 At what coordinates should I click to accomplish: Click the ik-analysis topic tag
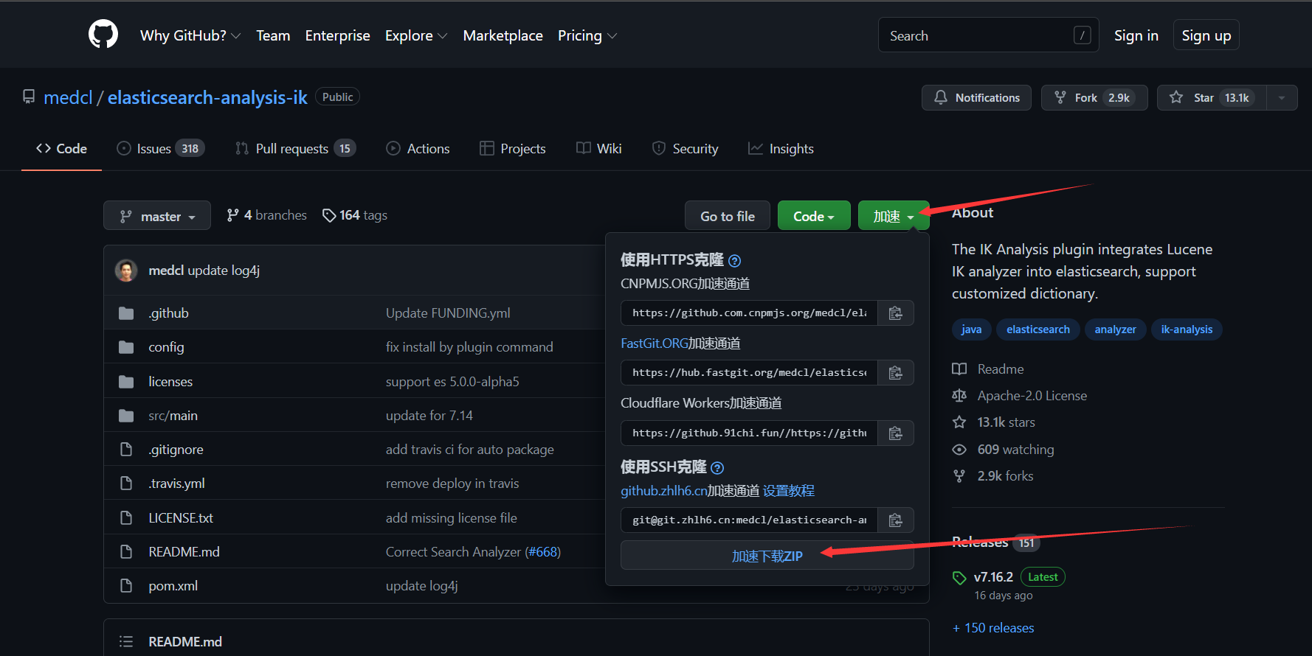[1187, 329]
